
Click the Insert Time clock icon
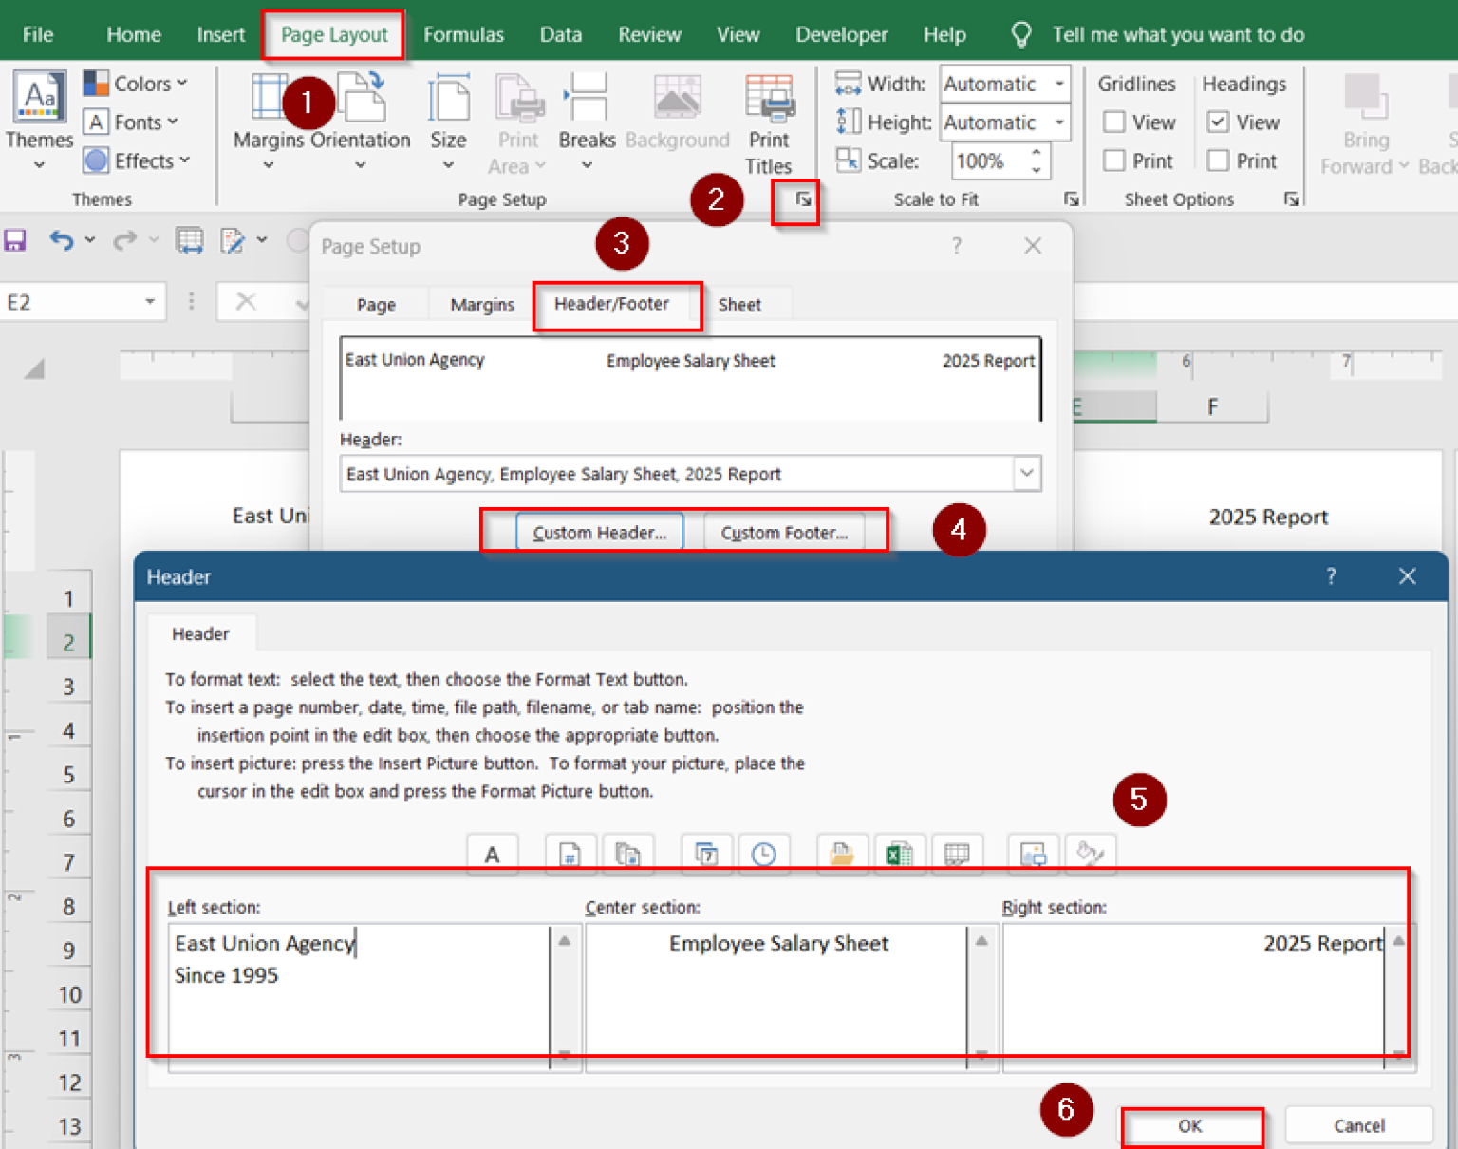coord(763,854)
